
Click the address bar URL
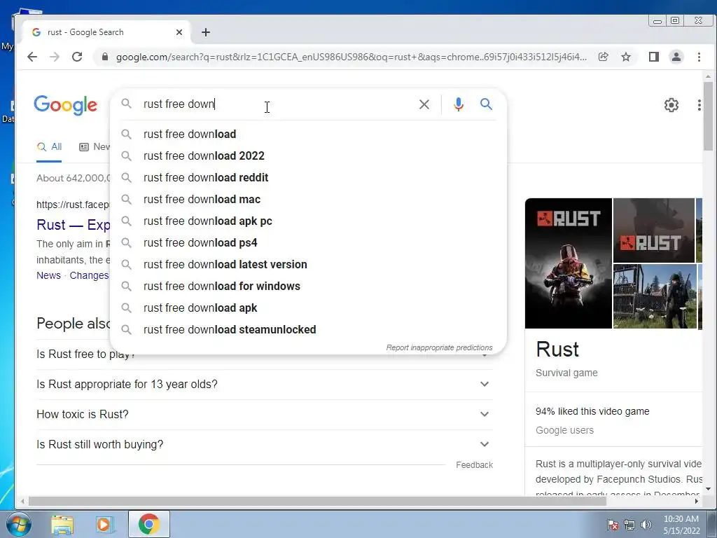coord(351,57)
